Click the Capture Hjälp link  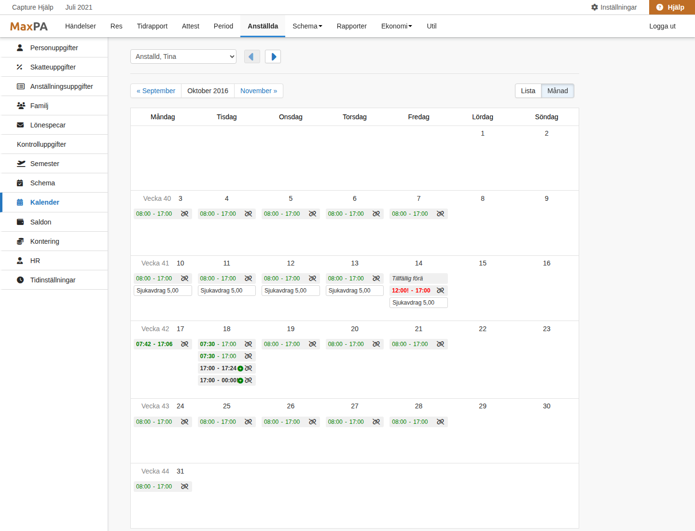(33, 7)
